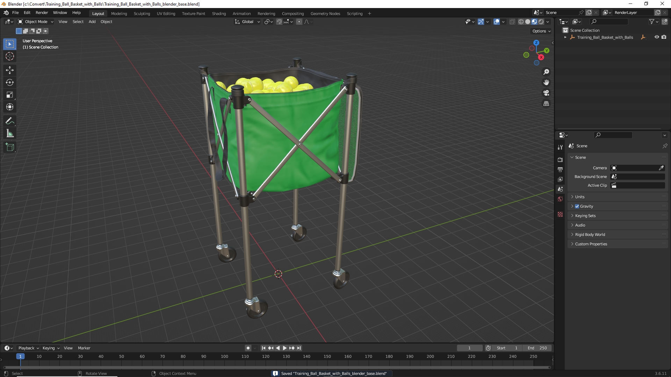This screenshot has width=671, height=377.
Task: Switch to the Modeling workspace tab
Action: point(119,14)
